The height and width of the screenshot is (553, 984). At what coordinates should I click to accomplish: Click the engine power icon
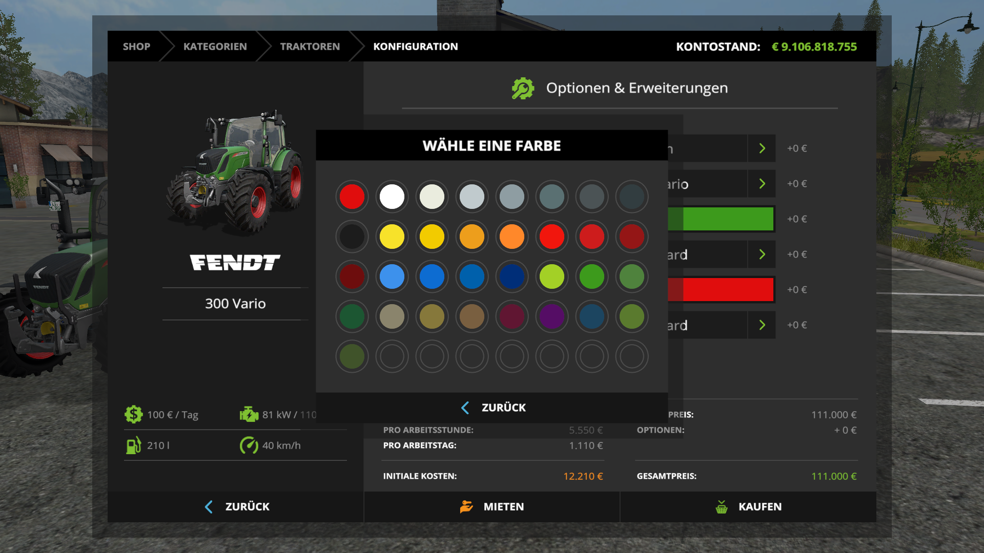249,414
